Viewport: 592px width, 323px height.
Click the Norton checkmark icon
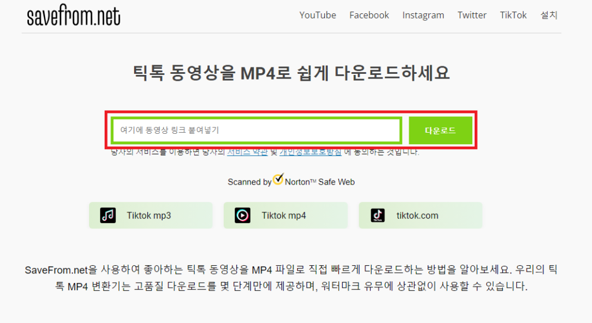278,179
